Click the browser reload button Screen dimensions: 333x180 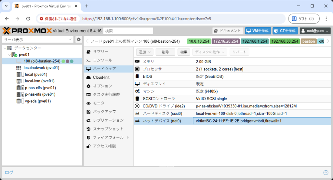(28, 19)
